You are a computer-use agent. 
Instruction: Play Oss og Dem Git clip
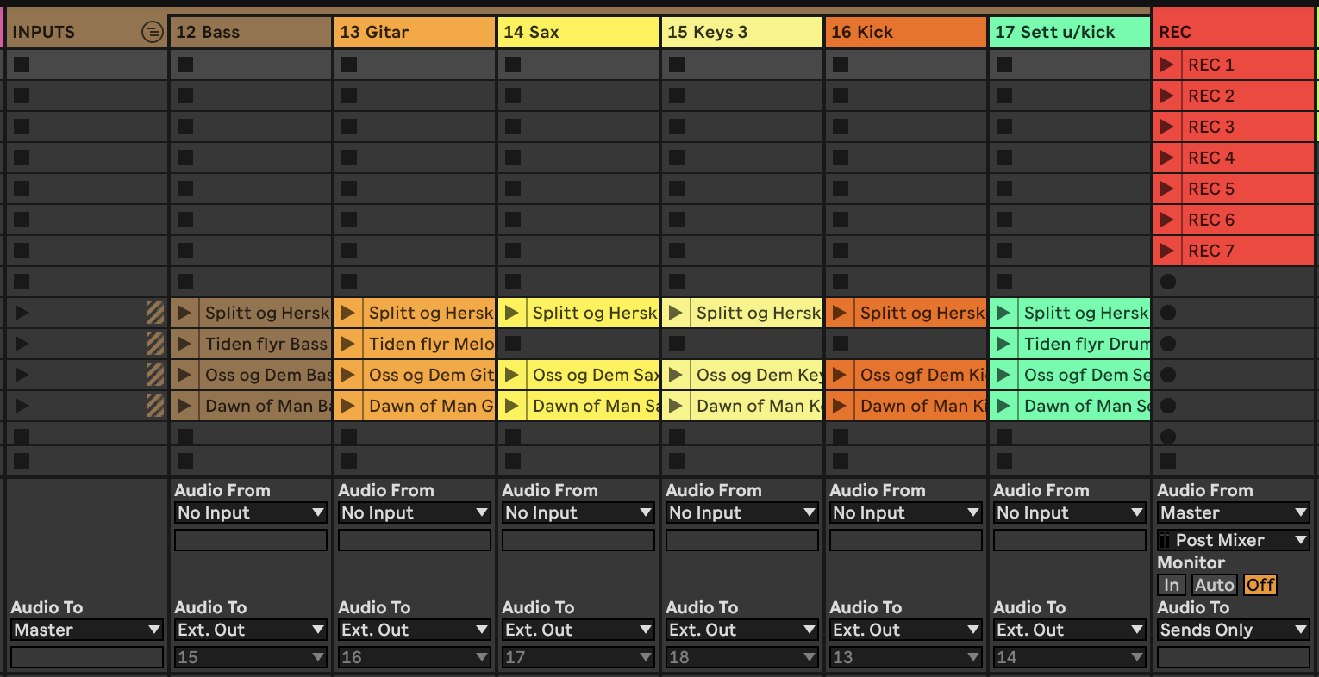(x=347, y=375)
